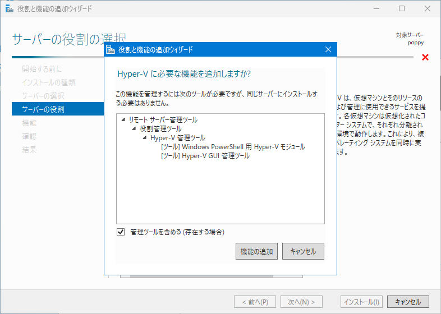Go to サーバーの選択 wizard step
The image size is (441, 314).
click(x=43, y=96)
